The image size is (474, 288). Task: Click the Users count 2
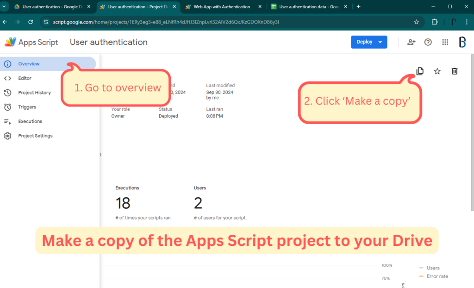coord(198,203)
